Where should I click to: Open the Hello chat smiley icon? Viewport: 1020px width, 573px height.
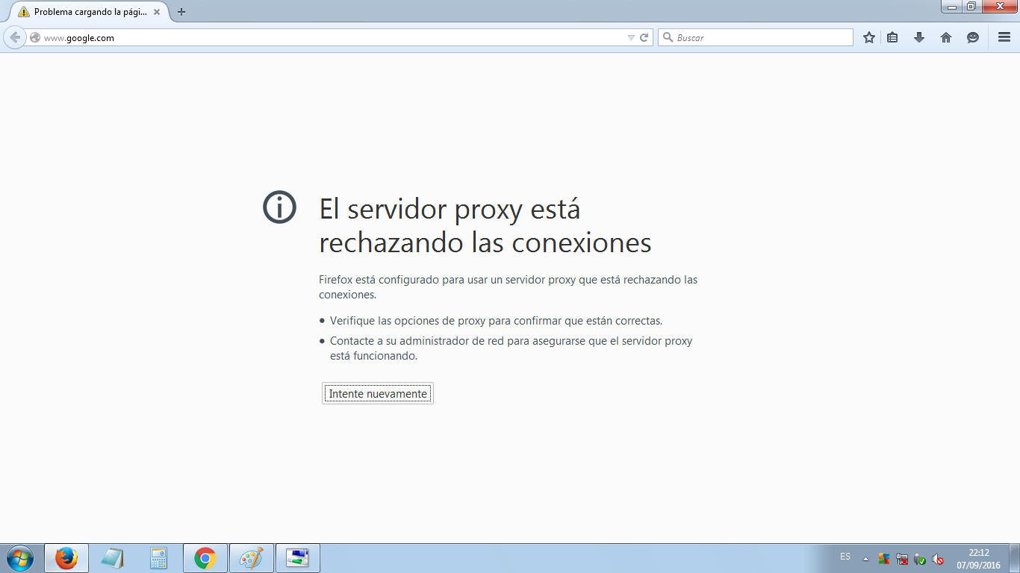pos(973,37)
